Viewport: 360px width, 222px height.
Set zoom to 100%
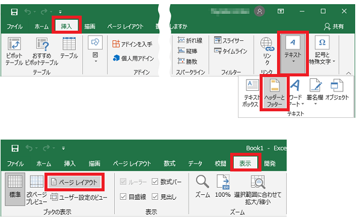coord(223,186)
